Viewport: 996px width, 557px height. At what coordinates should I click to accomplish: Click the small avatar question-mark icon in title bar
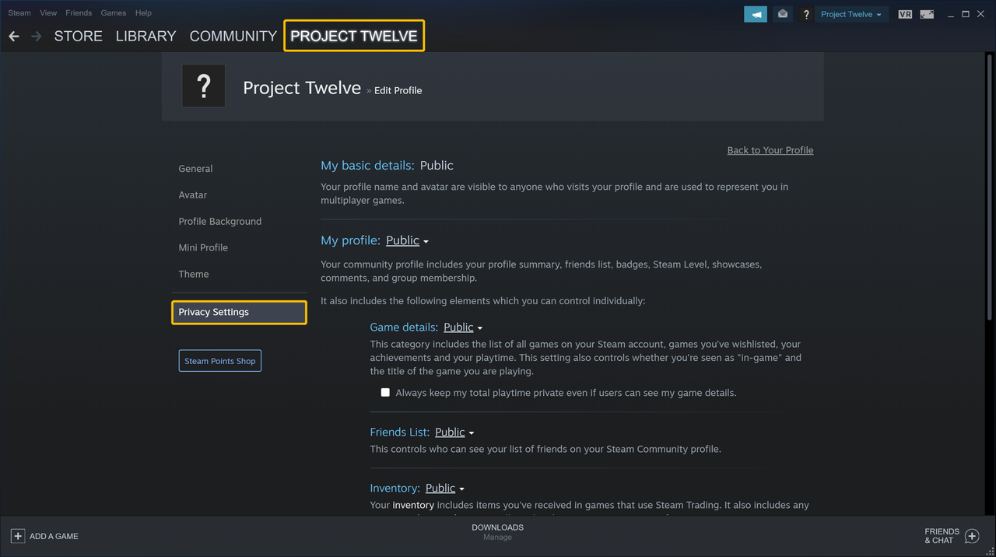pyautogui.click(x=806, y=14)
